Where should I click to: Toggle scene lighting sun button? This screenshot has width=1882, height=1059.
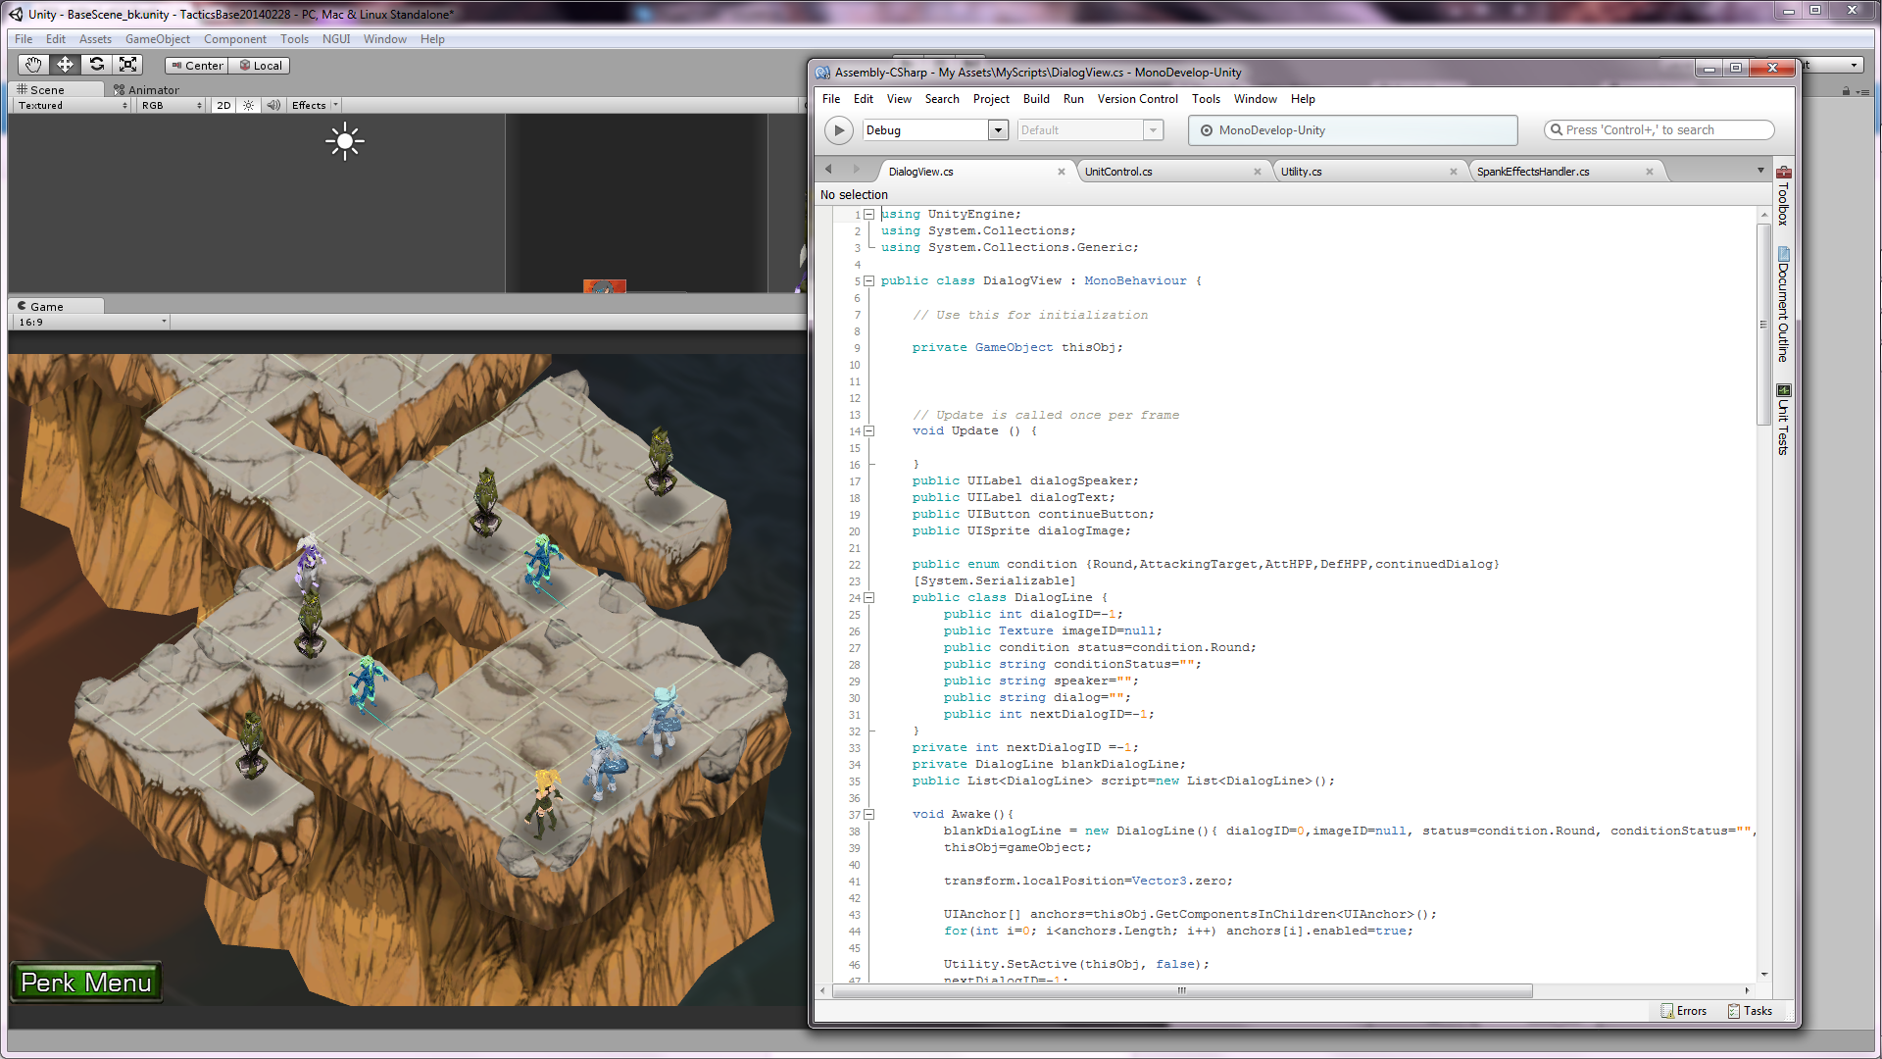[249, 106]
